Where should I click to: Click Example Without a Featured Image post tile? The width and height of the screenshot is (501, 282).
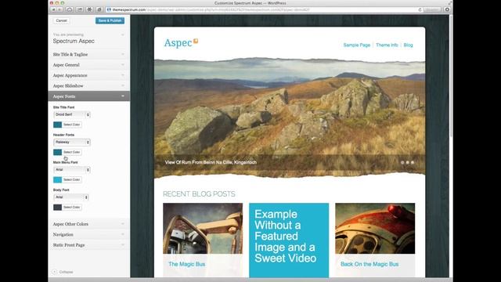click(289, 240)
